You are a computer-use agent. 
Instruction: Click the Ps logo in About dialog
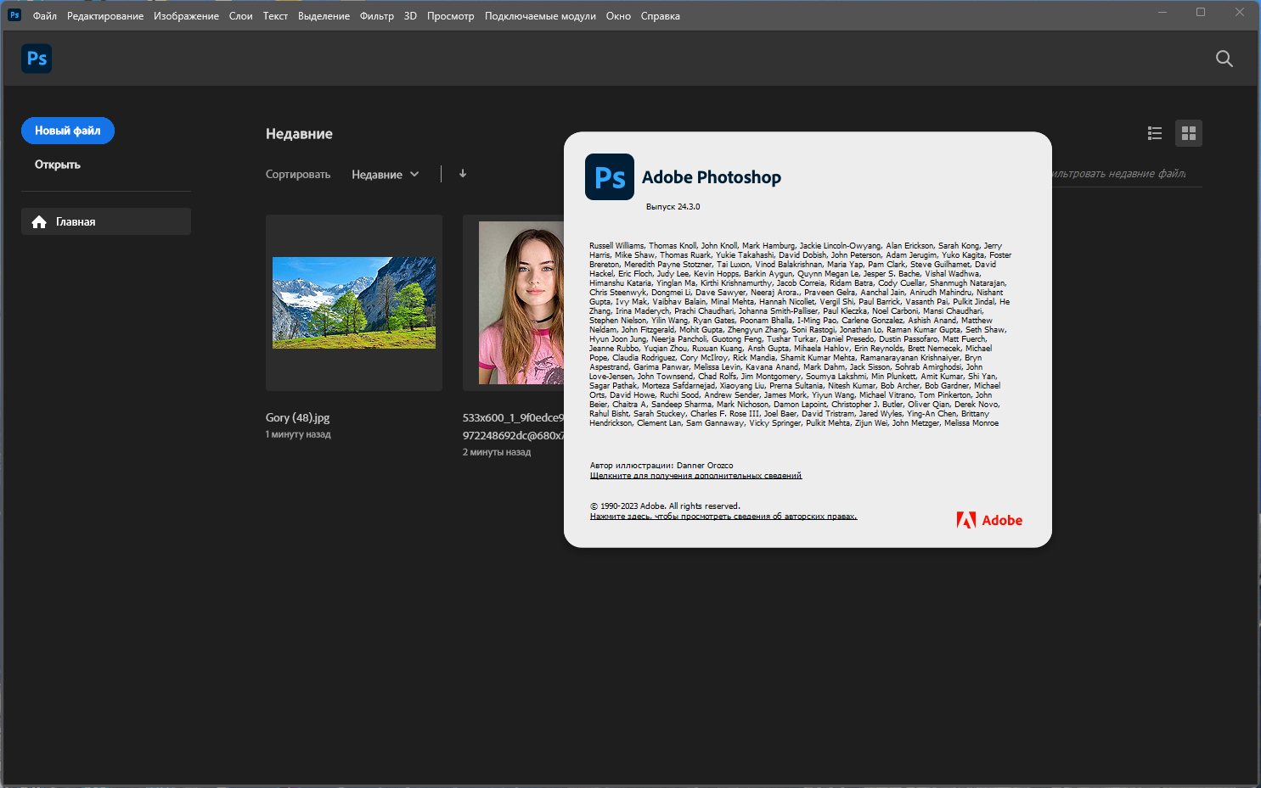[x=610, y=177]
